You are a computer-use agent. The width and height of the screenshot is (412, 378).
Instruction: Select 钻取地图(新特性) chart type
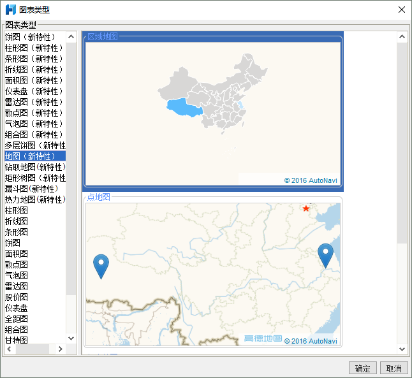point(35,167)
